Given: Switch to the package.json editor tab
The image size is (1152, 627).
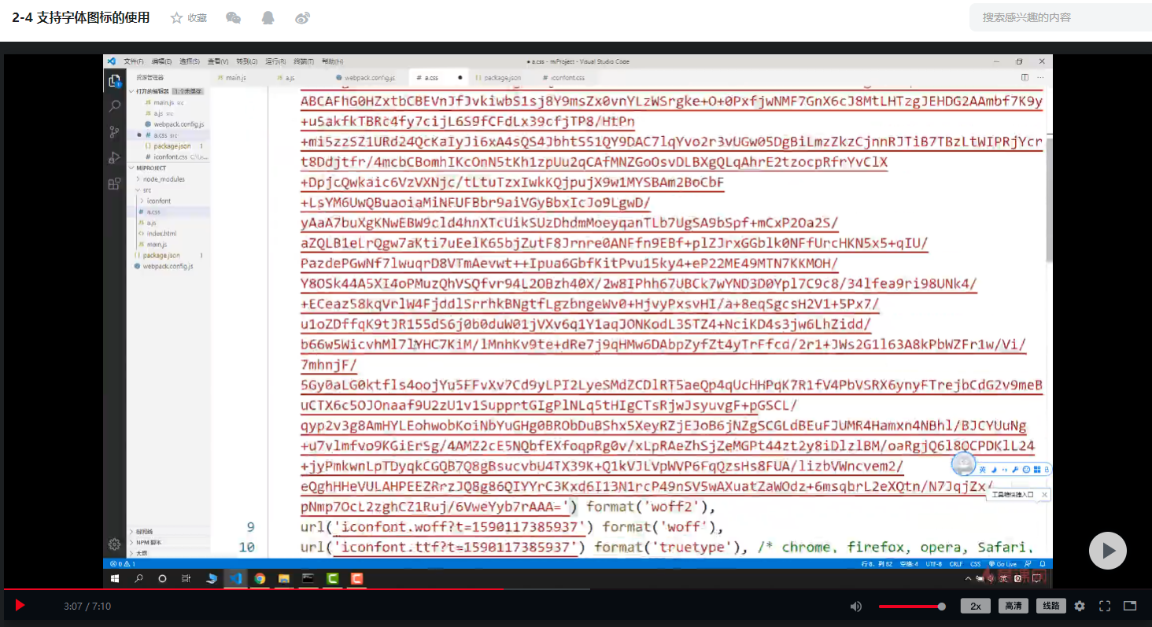Looking at the screenshot, I should (x=502, y=78).
